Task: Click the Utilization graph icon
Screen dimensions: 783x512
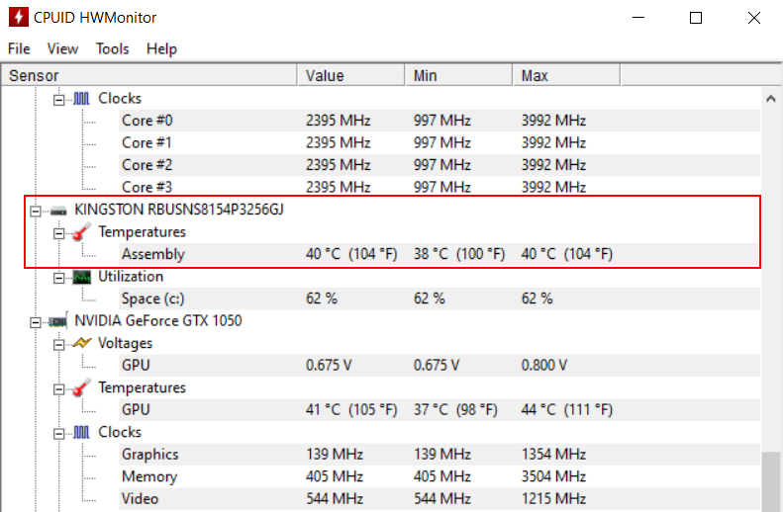Action: click(81, 277)
